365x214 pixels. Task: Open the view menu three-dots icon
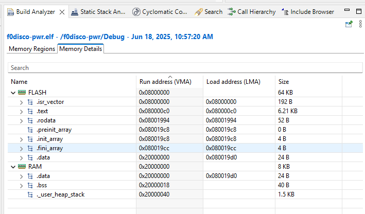(x=359, y=24)
